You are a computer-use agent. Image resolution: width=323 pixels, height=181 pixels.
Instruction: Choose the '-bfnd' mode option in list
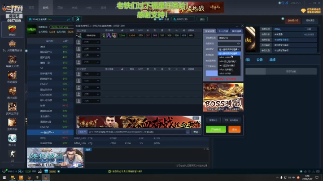click(229, 73)
